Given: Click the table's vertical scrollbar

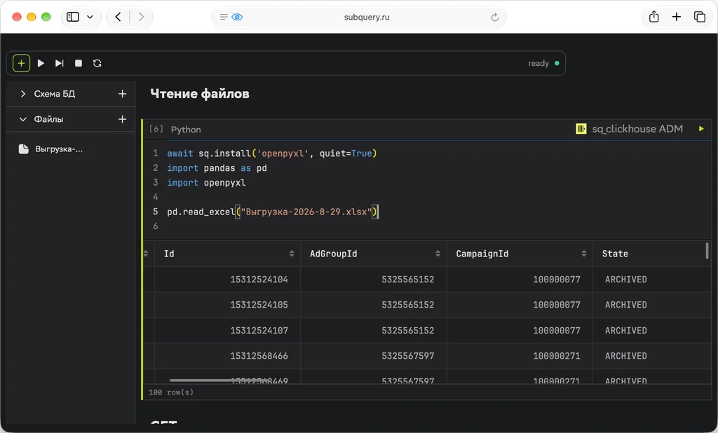Looking at the screenshot, I should [707, 251].
